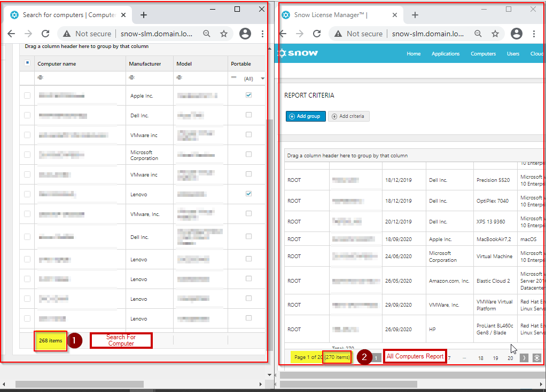Close the Snow License Manager tab
Viewport: 546px width, 392px height.
[394, 15]
